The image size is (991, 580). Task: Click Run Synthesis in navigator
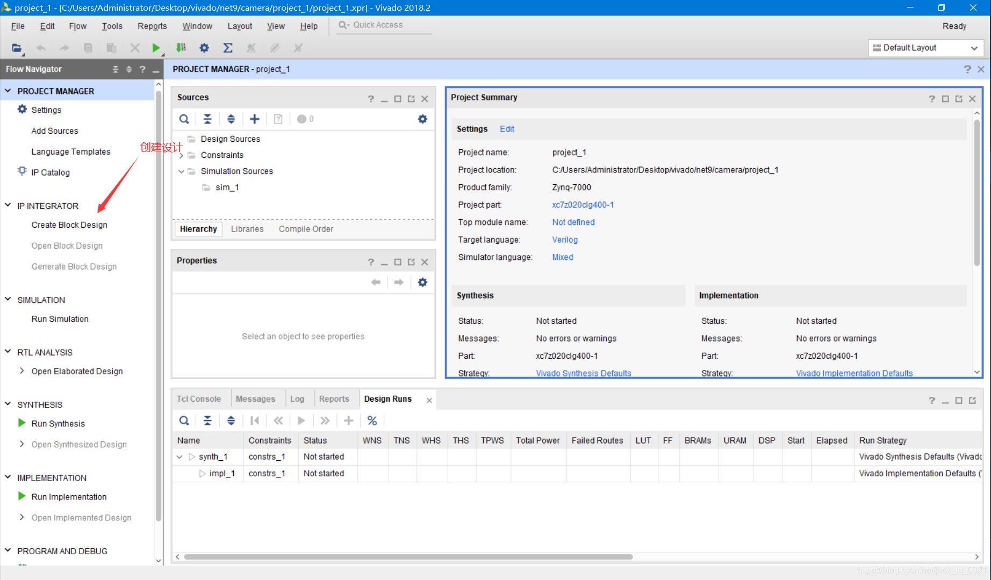tap(58, 424)
